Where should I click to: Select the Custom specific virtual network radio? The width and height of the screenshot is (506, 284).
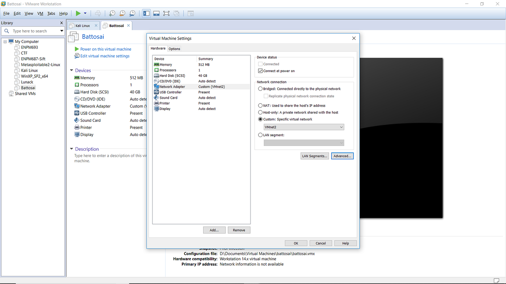(260, 119)
